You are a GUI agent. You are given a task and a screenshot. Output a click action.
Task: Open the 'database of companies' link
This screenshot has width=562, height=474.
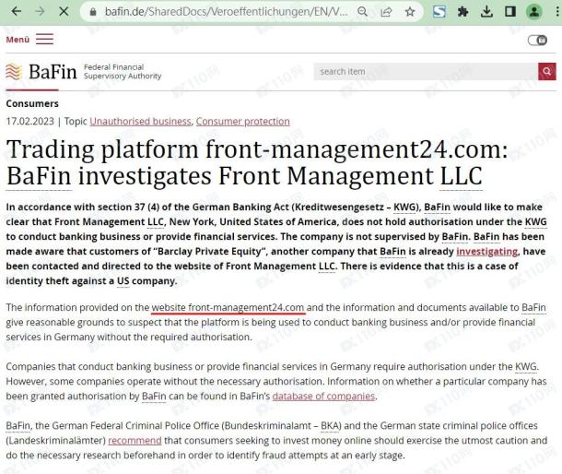tap(323, 397)
